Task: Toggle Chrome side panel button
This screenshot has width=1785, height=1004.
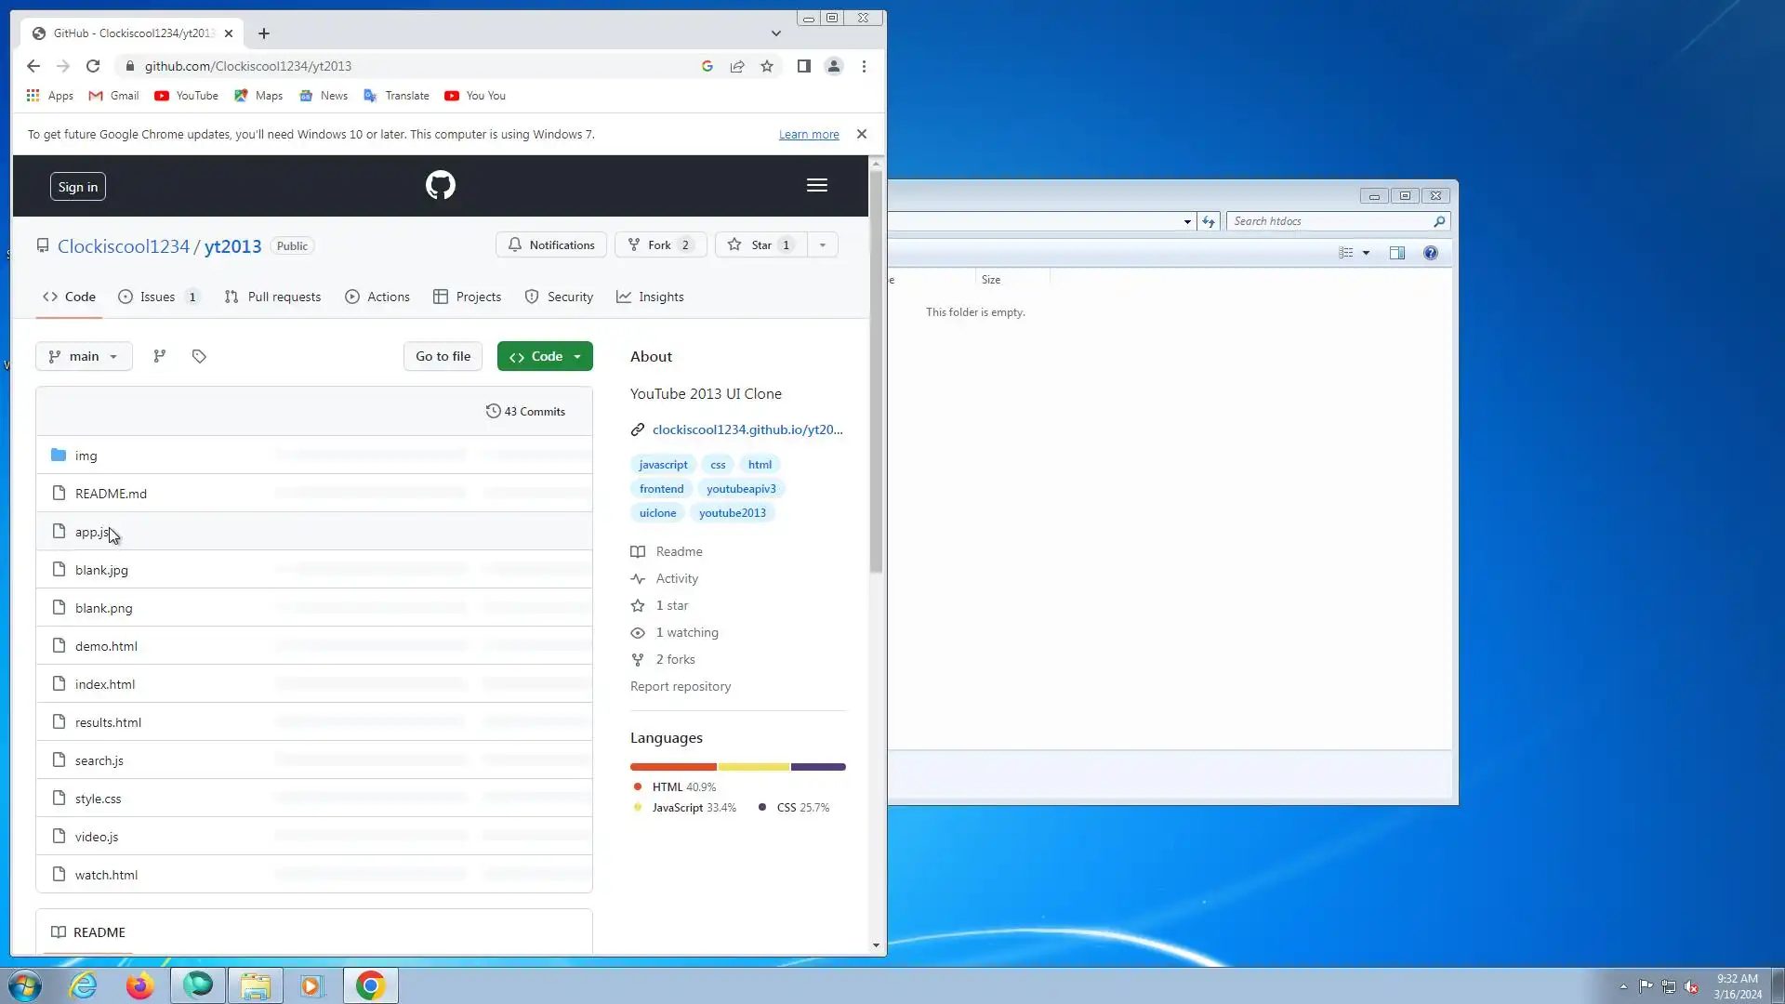Action: [x=803, y=66]
